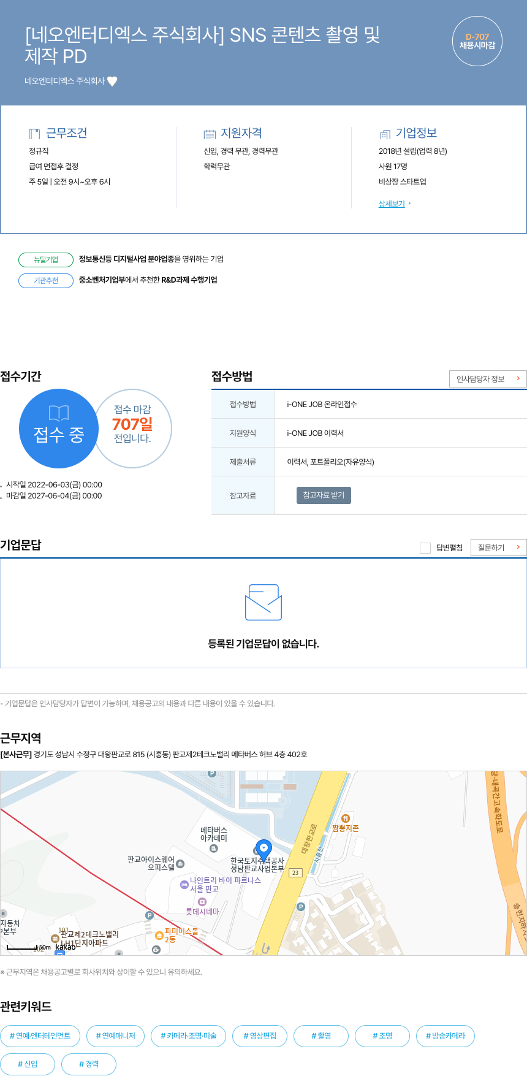The image size is (527, 1076).
Task: Click the 짬뽕지존 restaurant icon on map
Action: point(346,818)
